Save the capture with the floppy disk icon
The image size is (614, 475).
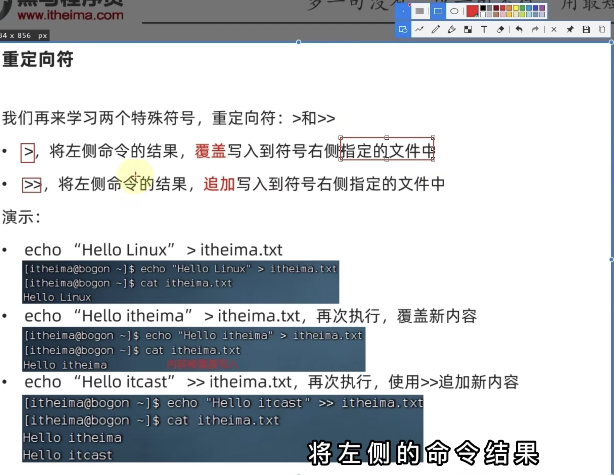[586, 29]
